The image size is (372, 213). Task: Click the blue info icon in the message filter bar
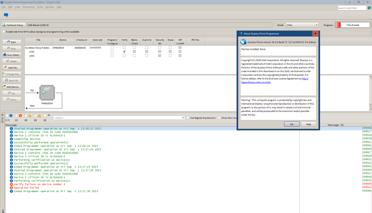click(x=11, y=116)
